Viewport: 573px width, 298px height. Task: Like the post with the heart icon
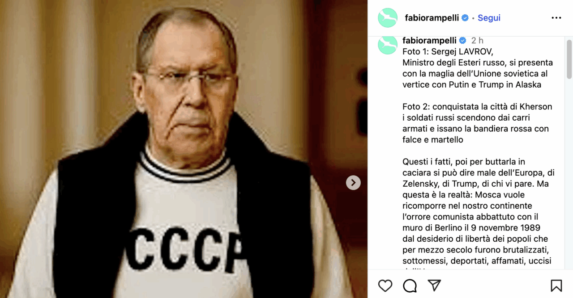385,285
